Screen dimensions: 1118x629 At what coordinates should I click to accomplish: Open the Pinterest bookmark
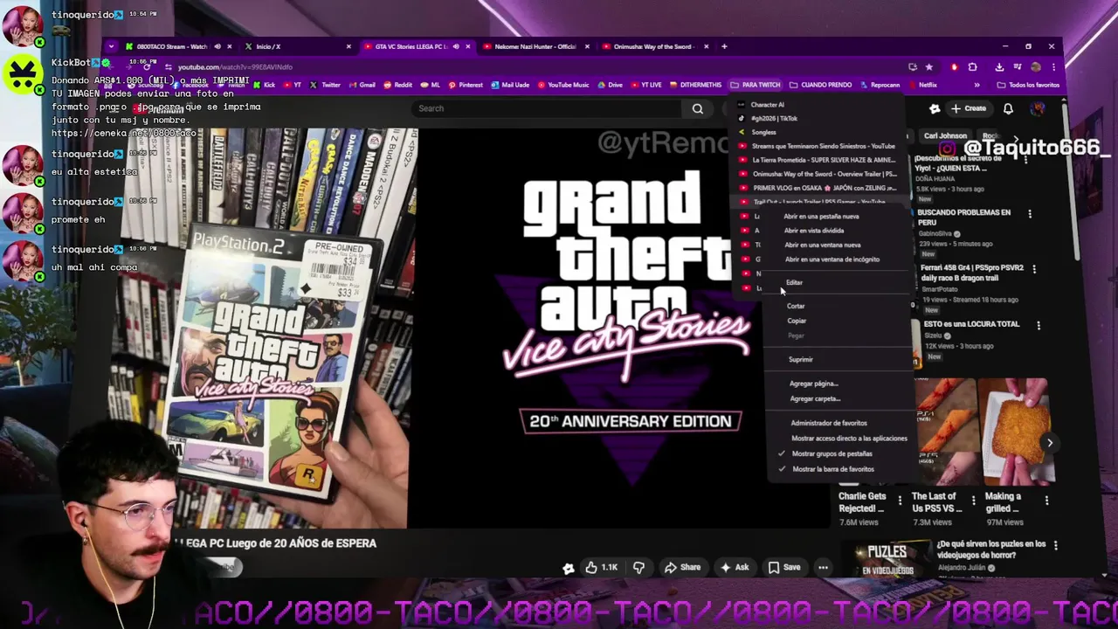pos(465,85)
